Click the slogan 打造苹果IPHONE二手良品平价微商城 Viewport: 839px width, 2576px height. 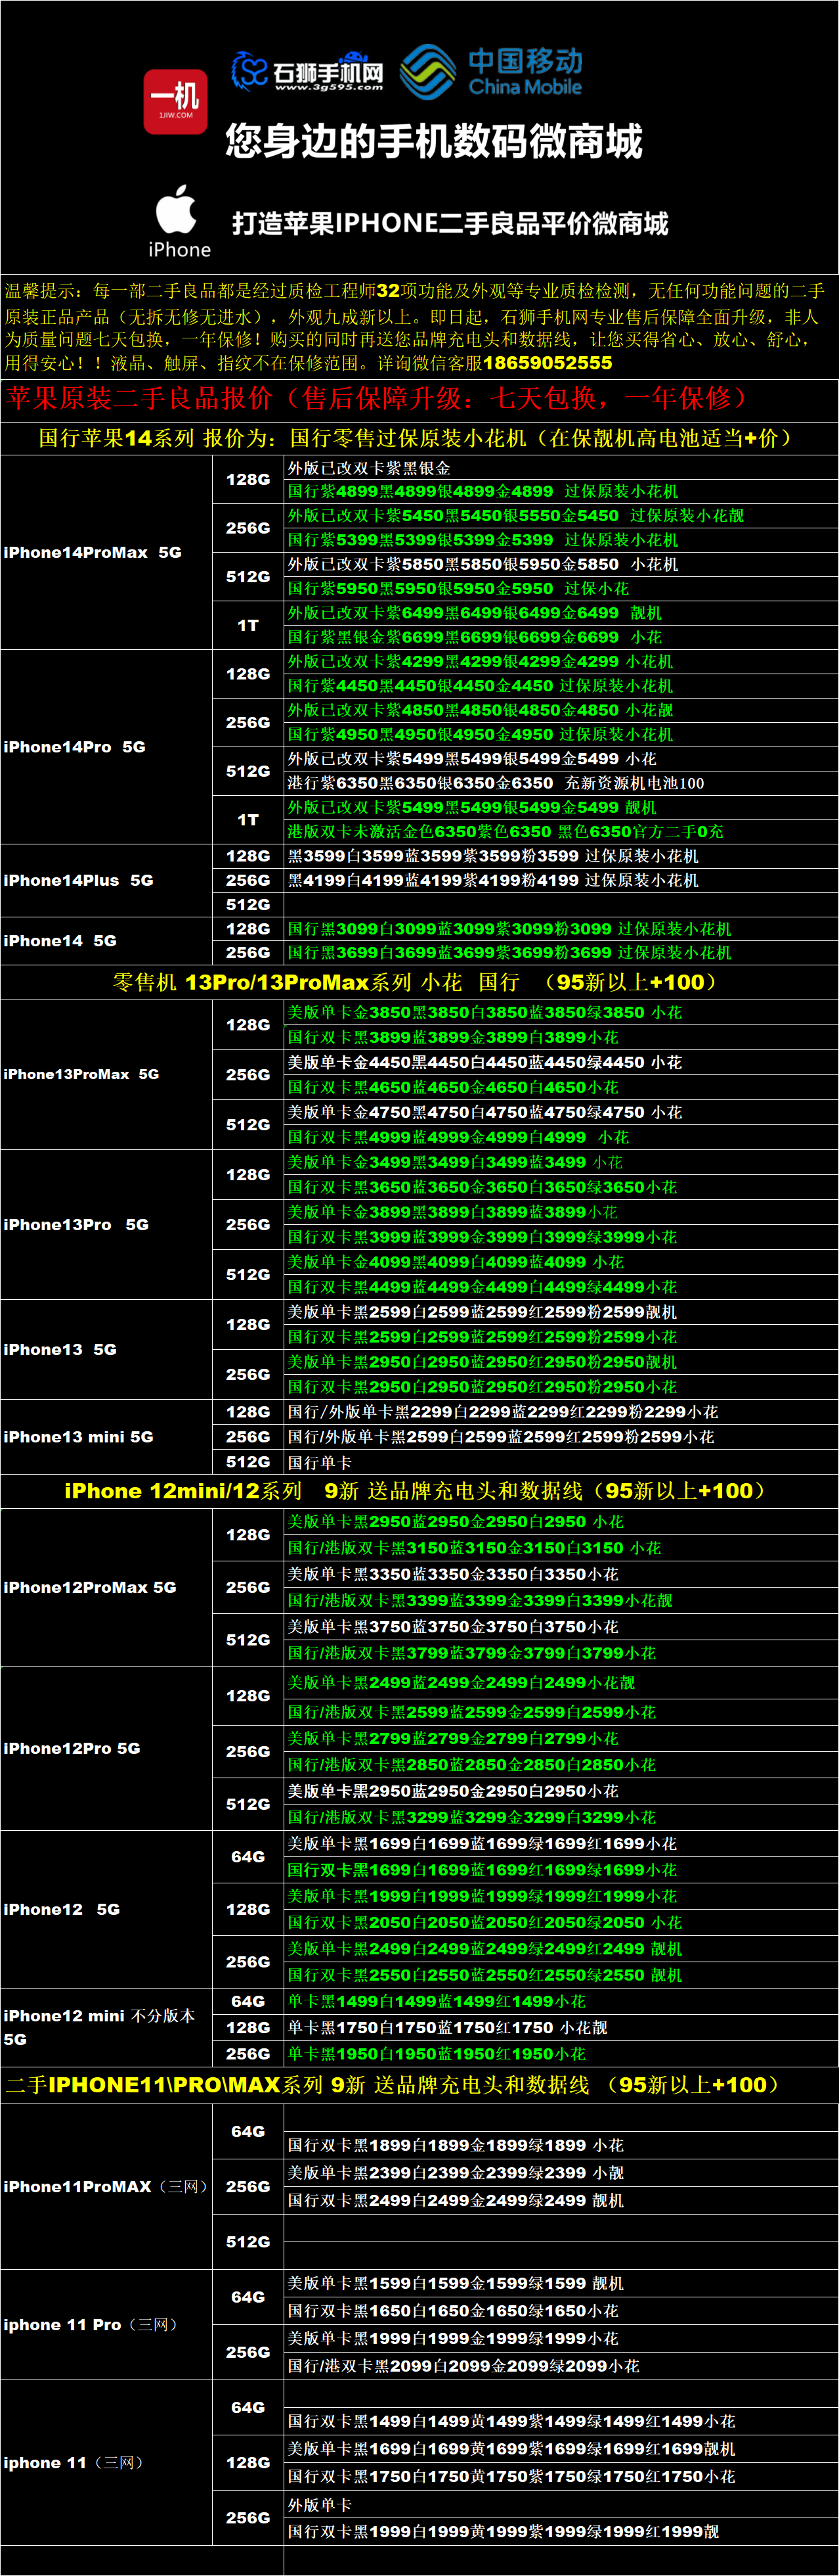[450, 223]
